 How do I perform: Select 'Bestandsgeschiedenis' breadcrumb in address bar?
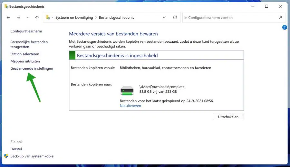(116, 18)
